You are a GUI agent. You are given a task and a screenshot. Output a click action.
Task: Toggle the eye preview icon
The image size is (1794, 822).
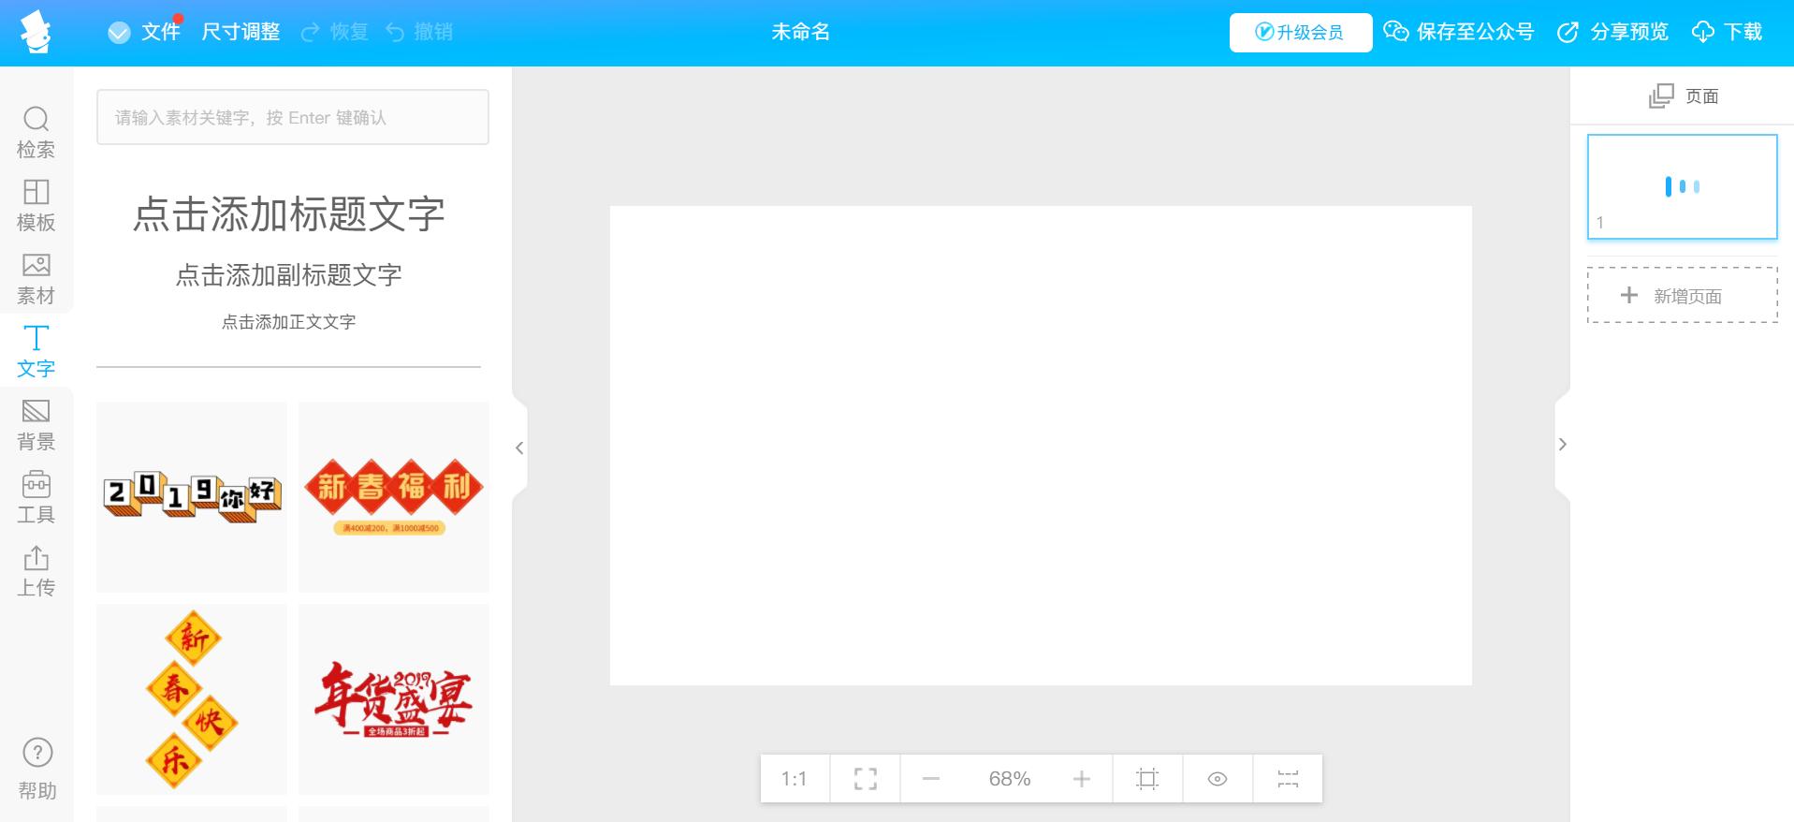point(1218,778)
